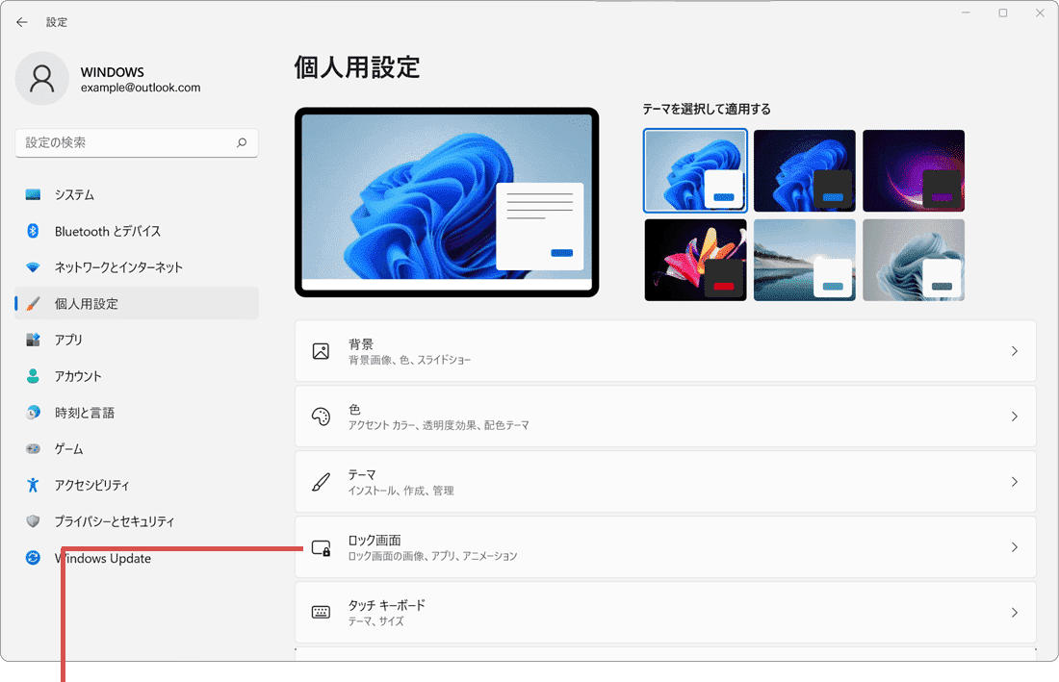Click the アプリ icon in sidebar

pos(34,340)
